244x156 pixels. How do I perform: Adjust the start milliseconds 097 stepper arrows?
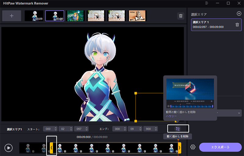point(87,129)
